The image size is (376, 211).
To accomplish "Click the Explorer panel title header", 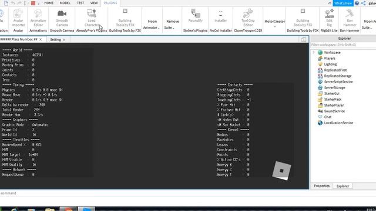I will [x=344, y=38].
